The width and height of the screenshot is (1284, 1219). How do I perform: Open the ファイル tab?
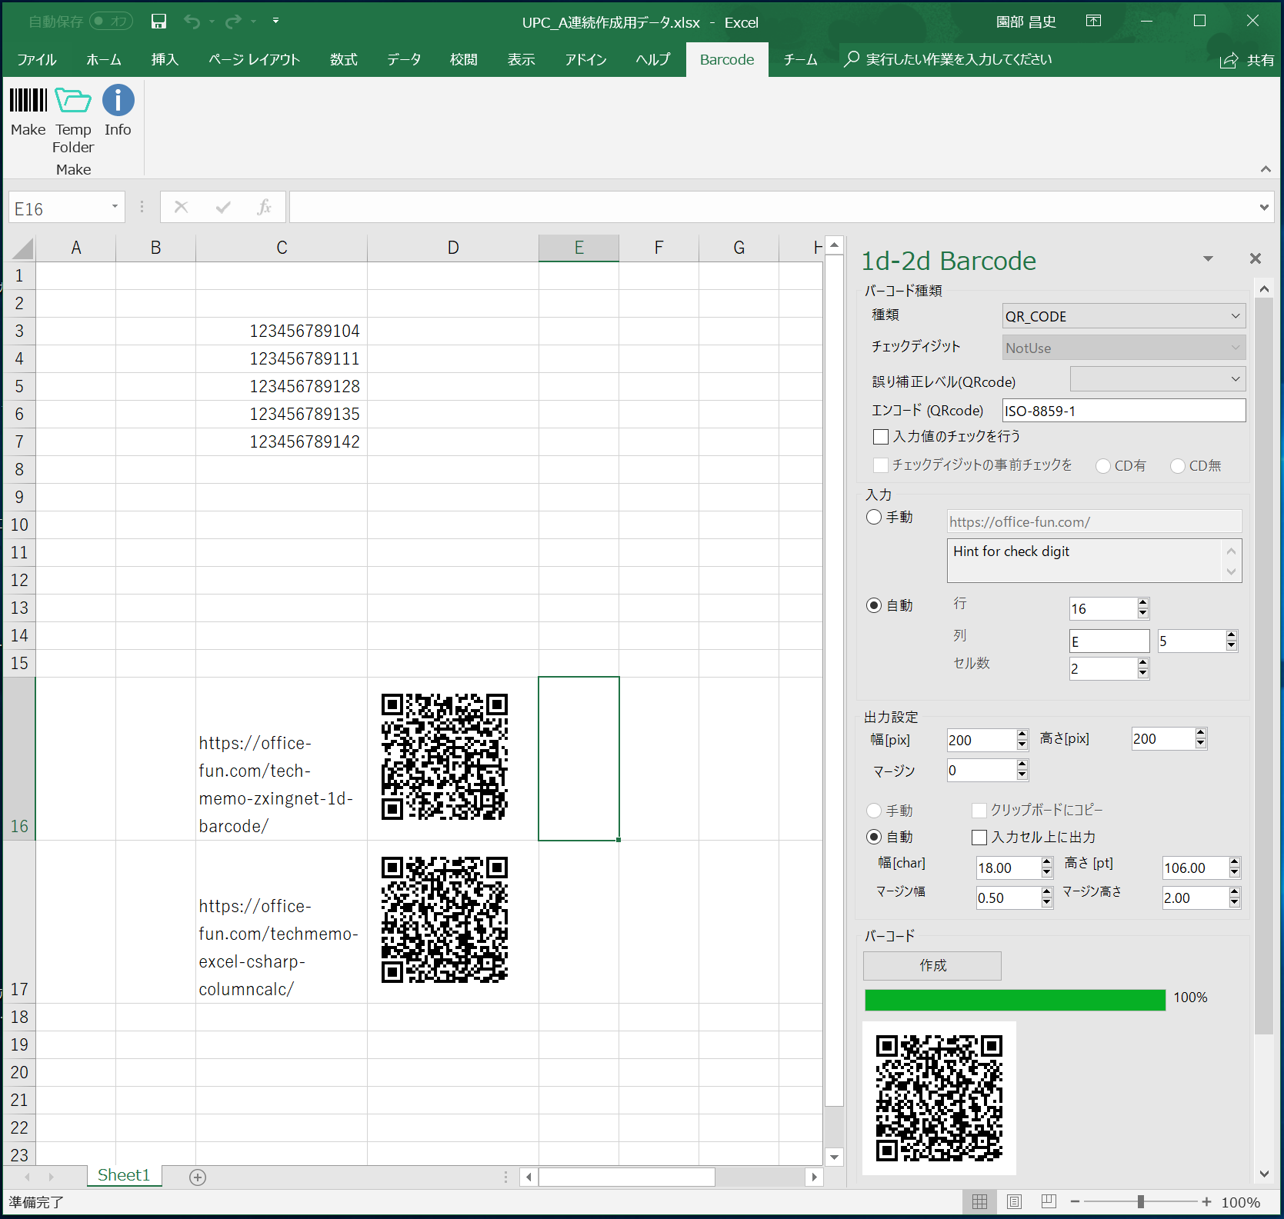coord(37,60)
